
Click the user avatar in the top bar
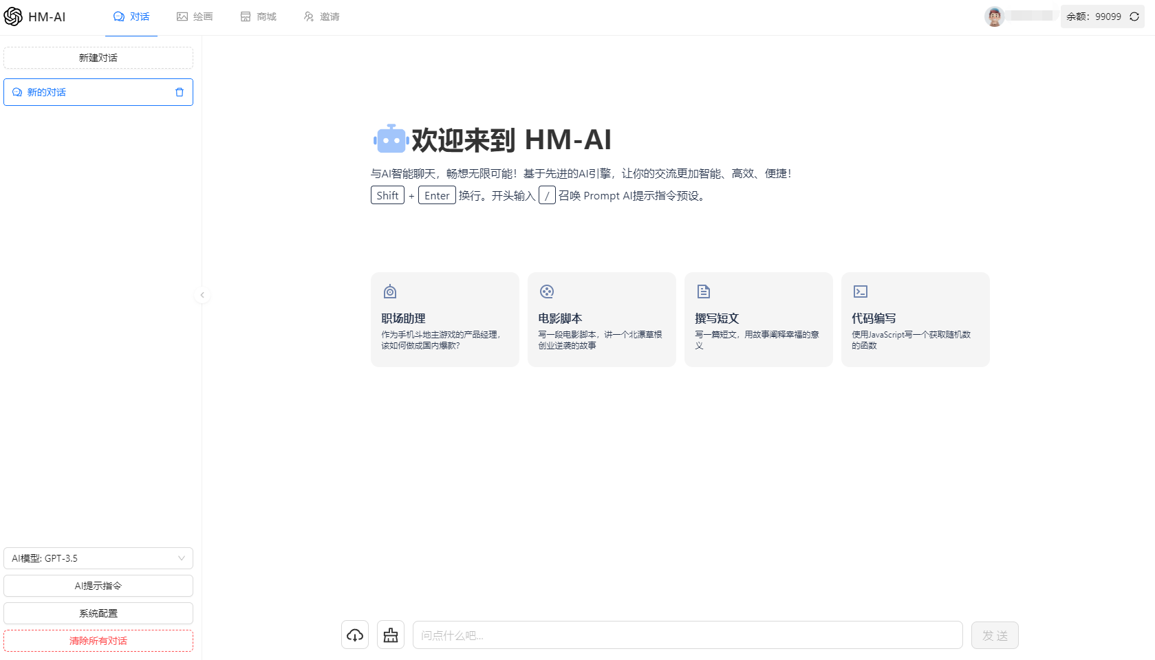click(993, 16)
